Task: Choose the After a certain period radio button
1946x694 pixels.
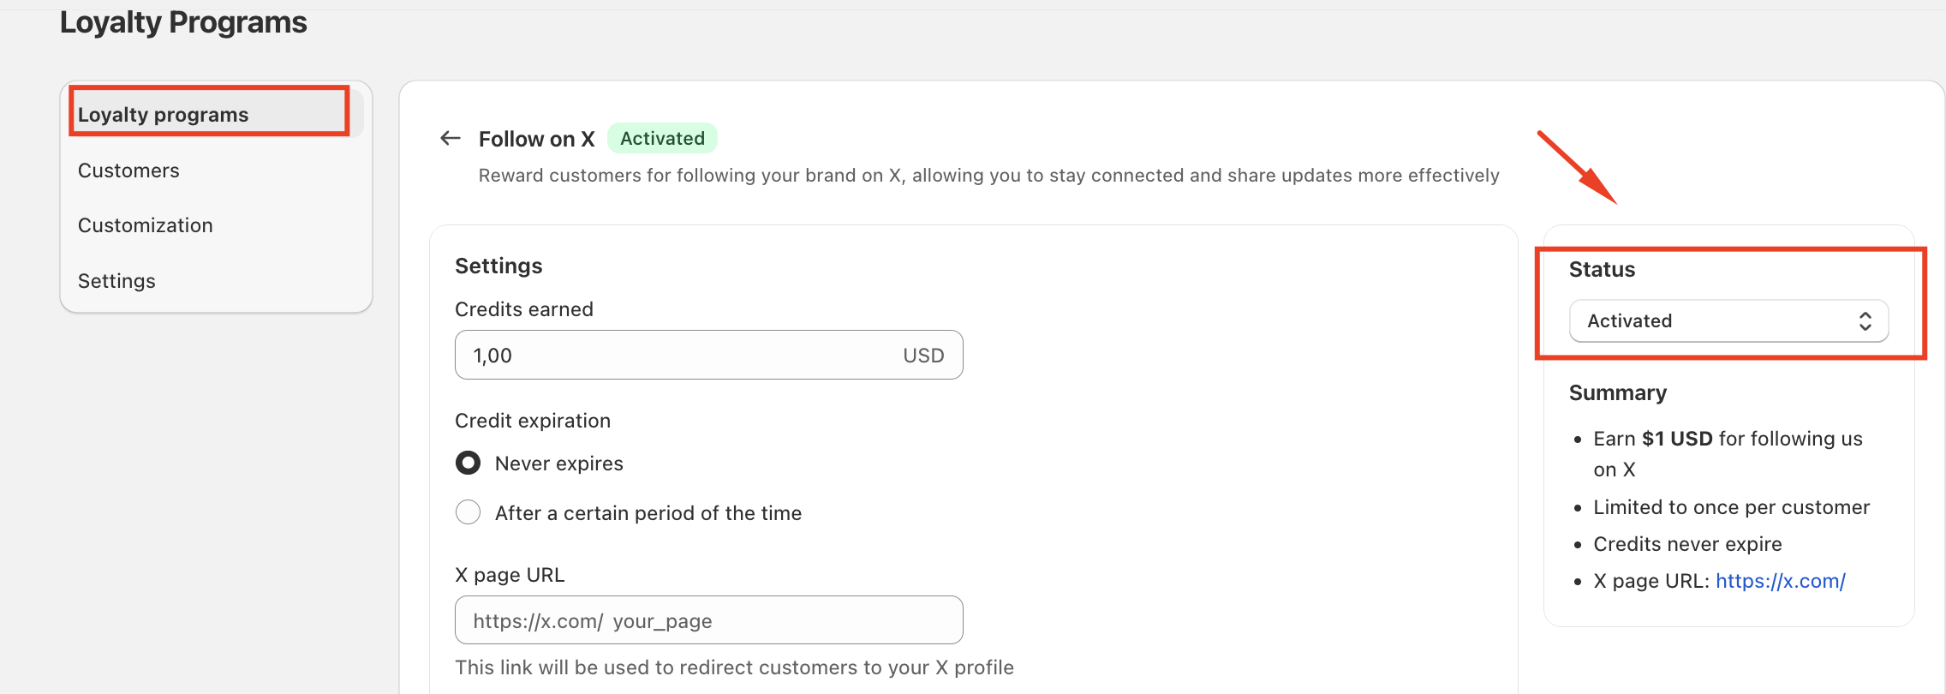Action: pyautogui.click(x=469, y=512)
